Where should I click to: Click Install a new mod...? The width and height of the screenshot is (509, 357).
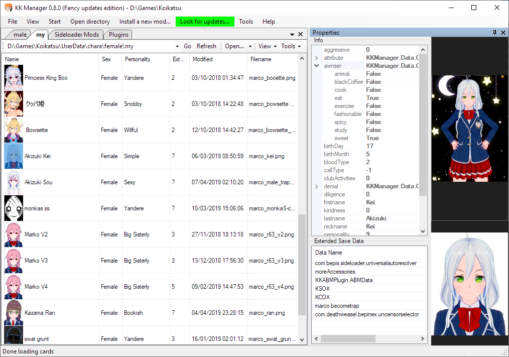pyautogui.click(x=145, y=22)
